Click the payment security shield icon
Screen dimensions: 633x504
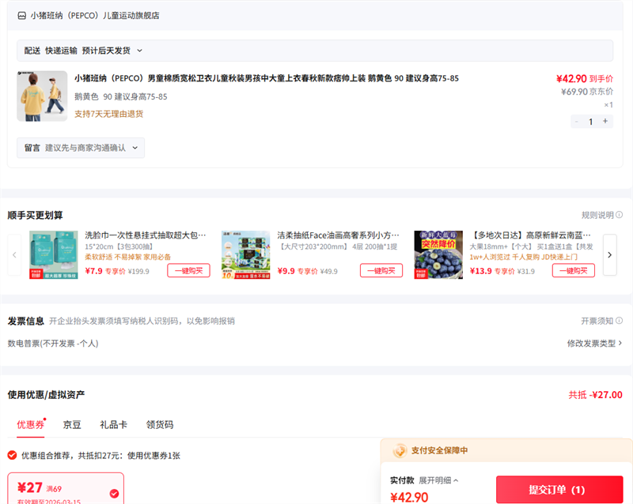[x=400, y=450]
